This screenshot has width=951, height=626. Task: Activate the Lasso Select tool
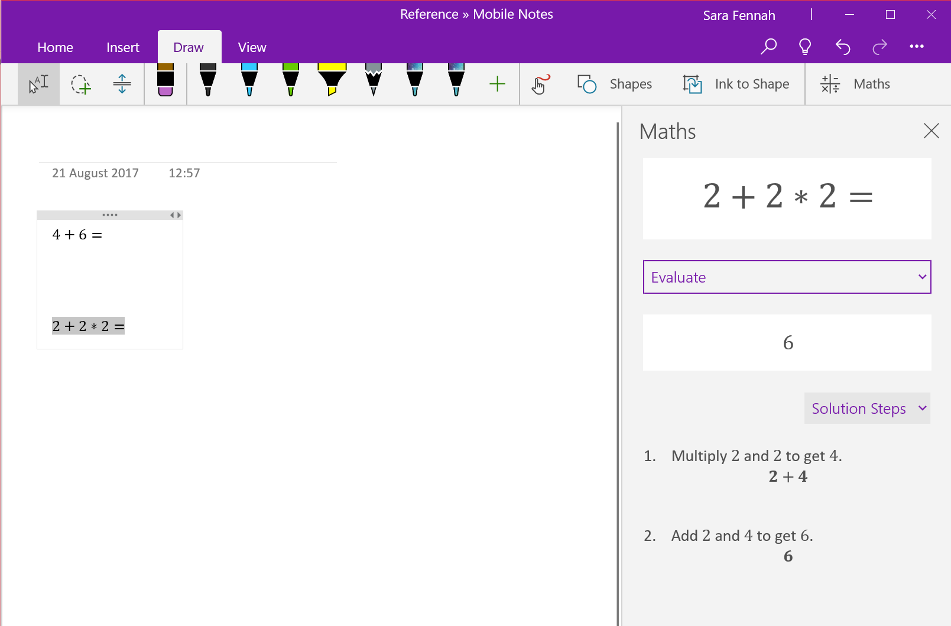pos(80,84)
